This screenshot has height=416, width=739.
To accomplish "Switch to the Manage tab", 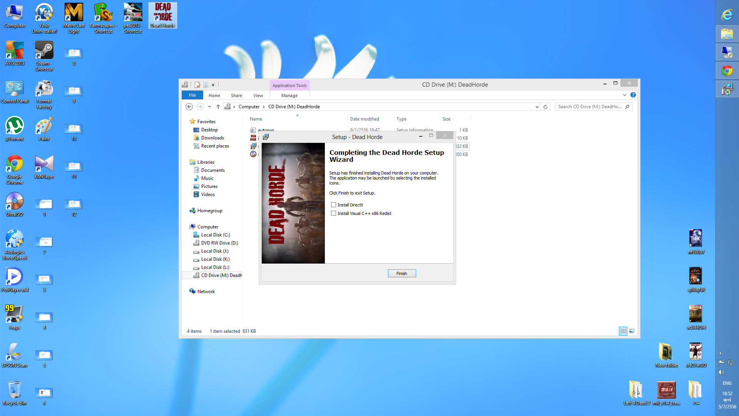I will [x=289, y=96].
